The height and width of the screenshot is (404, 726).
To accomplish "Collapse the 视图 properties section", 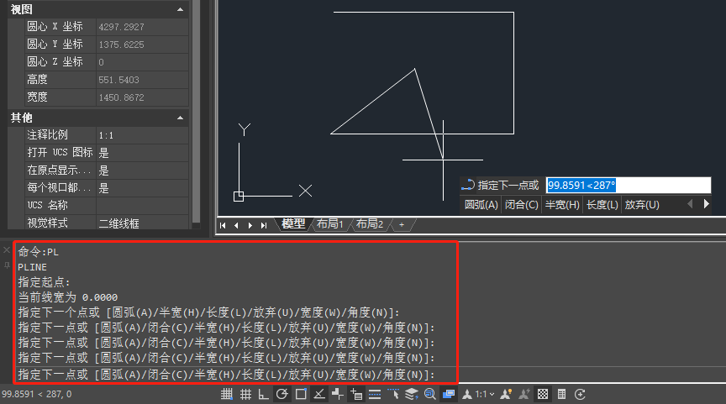I will [180, 10].
